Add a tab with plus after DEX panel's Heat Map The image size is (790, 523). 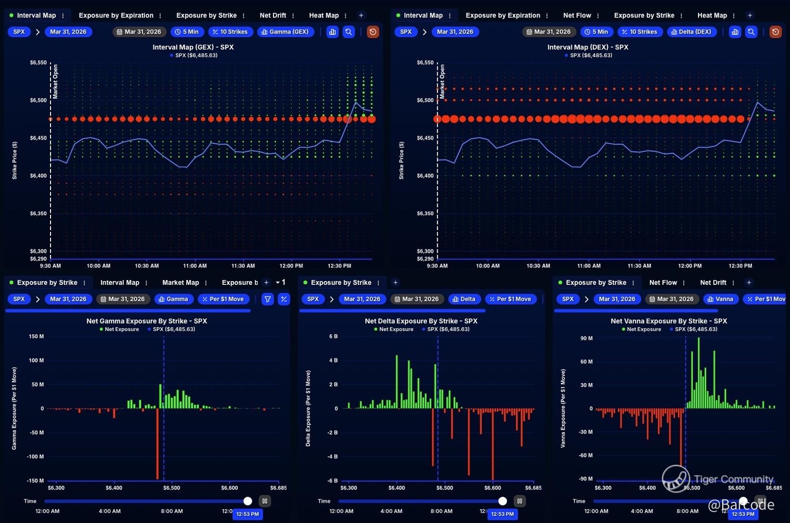click(x=750, y=15)
